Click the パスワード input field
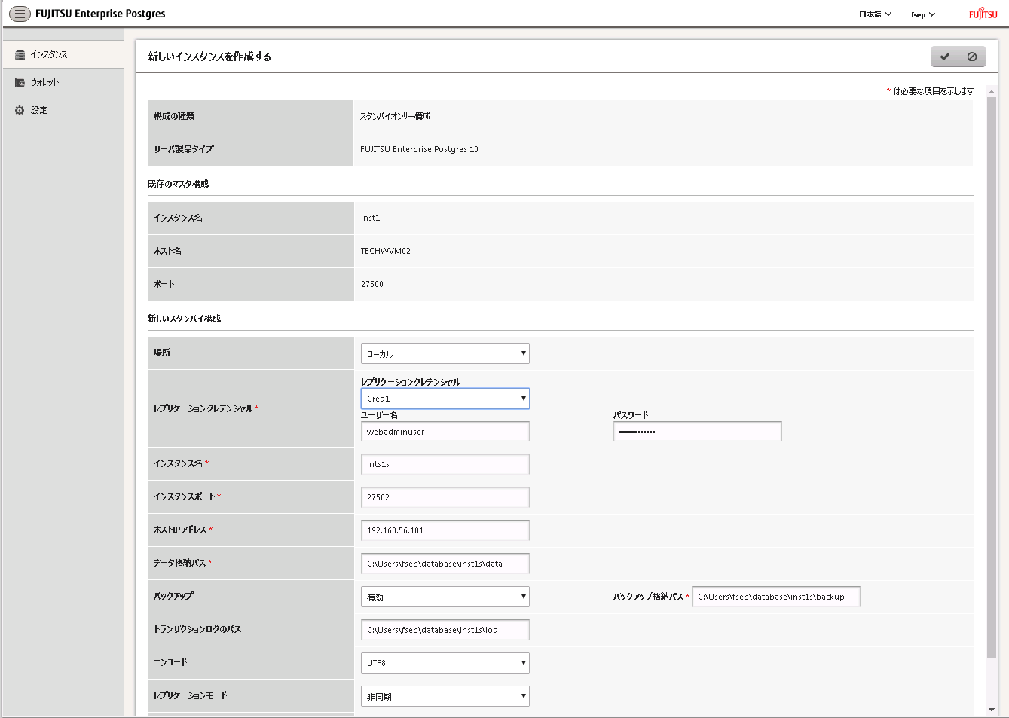 tap(698, 432)
